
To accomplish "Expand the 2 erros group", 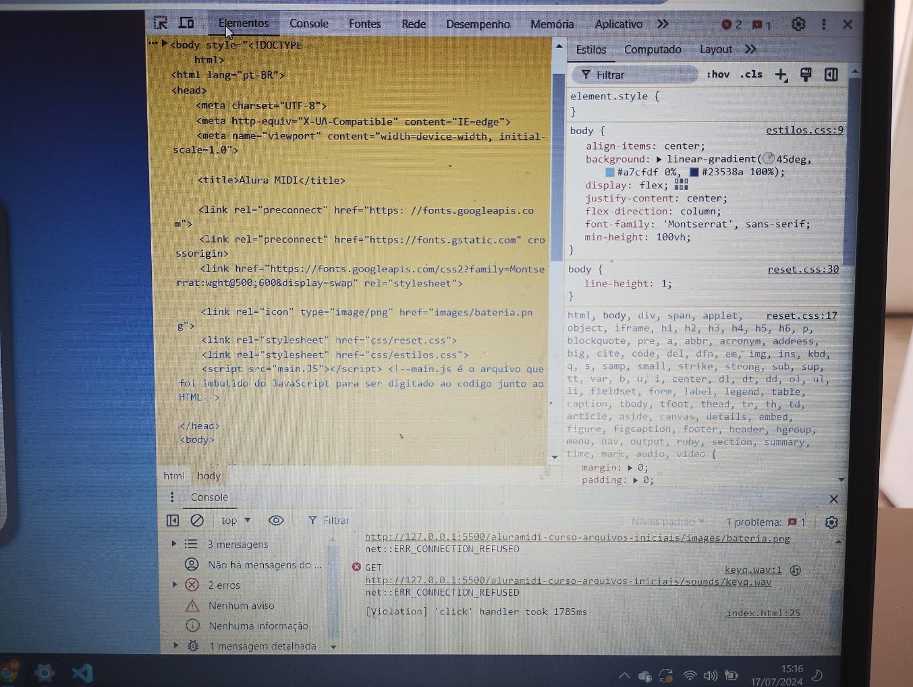I will click(x=175, y=584).
